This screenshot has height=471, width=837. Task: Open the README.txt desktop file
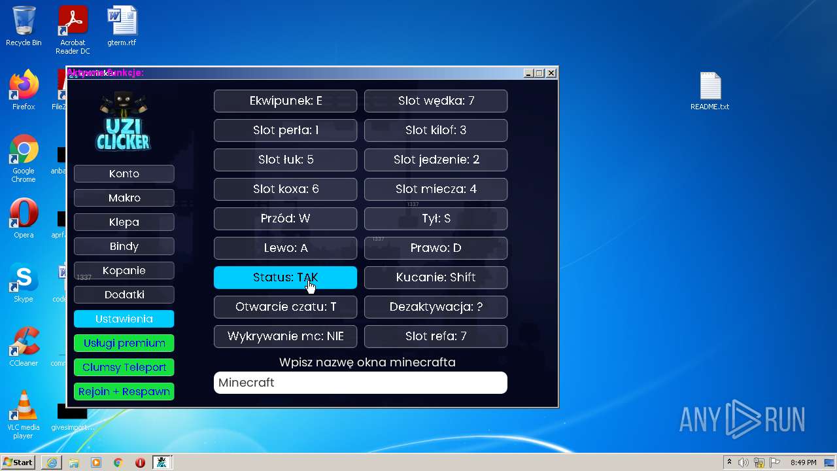710,91
